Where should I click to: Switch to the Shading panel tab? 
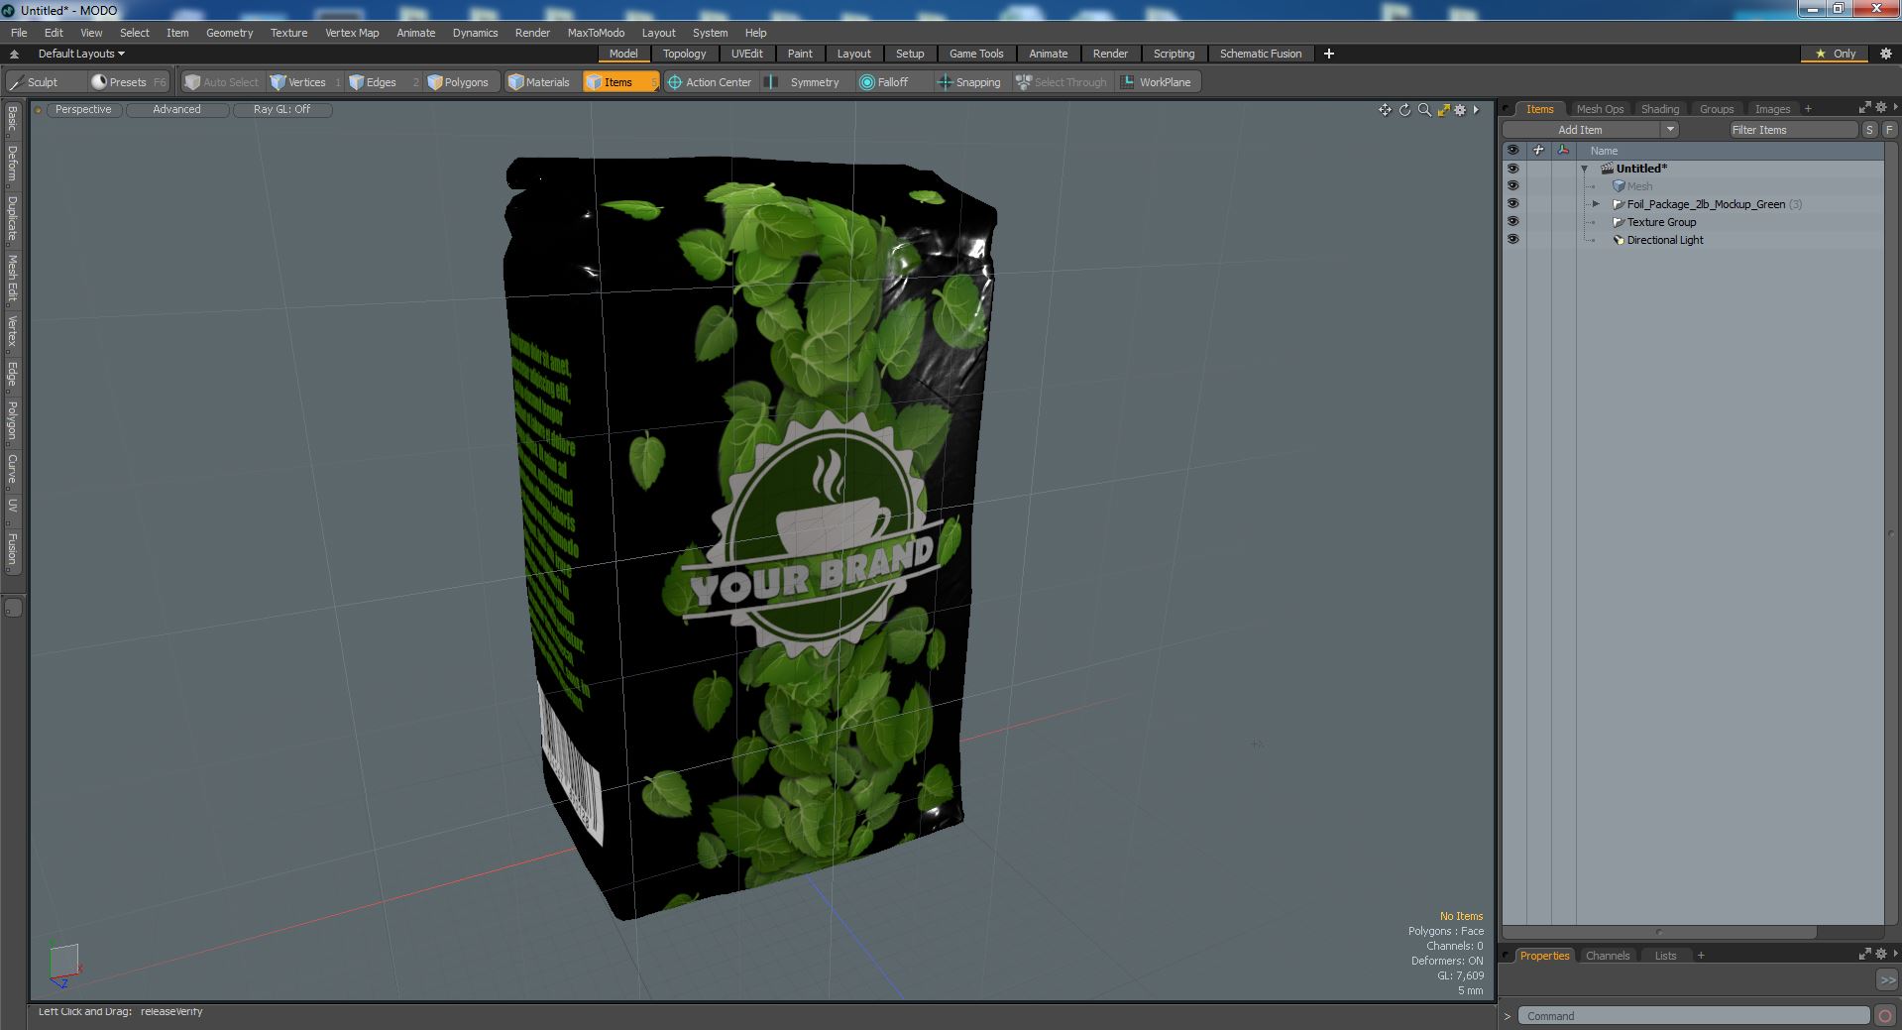click(x=1659, y=109)
